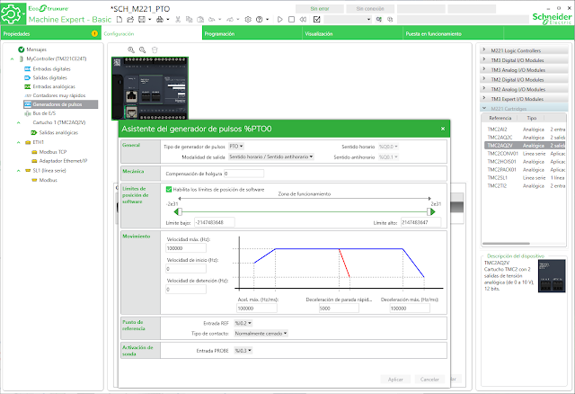Screen dimensions: 575x394
Task: Open Entrada REF dropdown
Action: pos(243,323)
